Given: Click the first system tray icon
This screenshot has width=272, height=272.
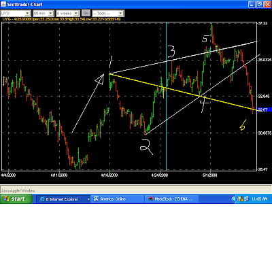Looking at the screenshot, I should 241,199.
